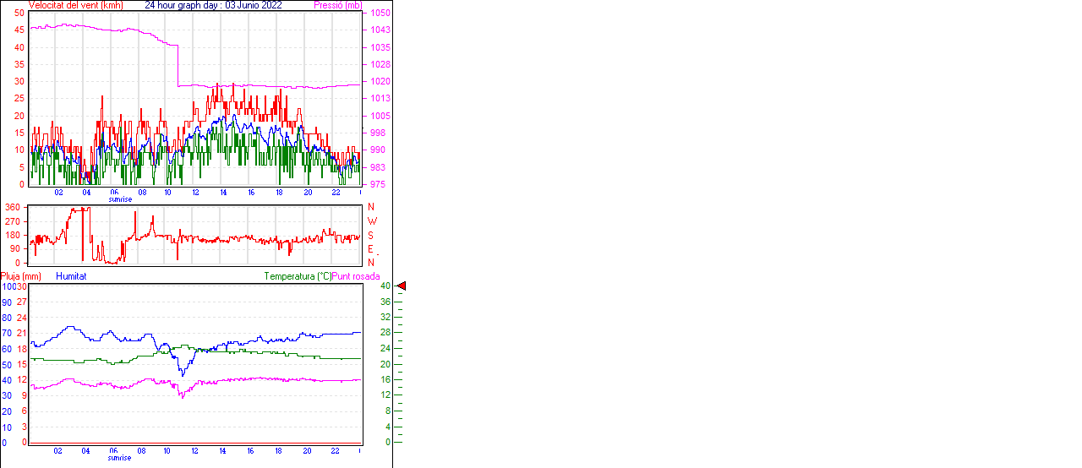Click the 'E' compass letter on wind direction chart
1082x468 pixels.
pos(370,249)
